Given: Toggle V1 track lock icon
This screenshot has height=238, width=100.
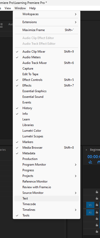Looking at the screenshot, I should (97, 205).
